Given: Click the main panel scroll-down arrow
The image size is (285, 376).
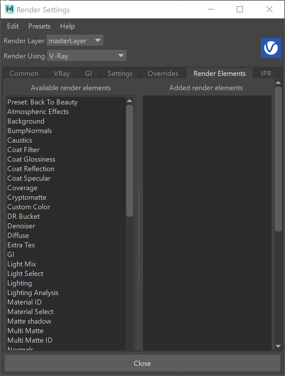Looking at the screenshot, I should pyautogui.click(x=278, y=346).
